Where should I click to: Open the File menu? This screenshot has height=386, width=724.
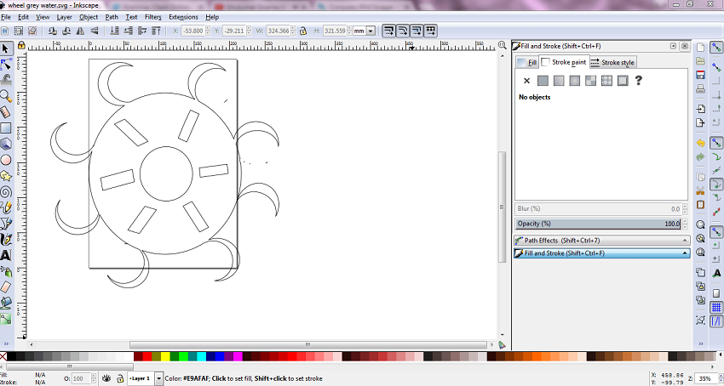tap(6, 17)
